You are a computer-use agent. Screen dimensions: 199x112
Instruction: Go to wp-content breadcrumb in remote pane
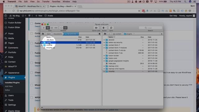pos(117,34)
